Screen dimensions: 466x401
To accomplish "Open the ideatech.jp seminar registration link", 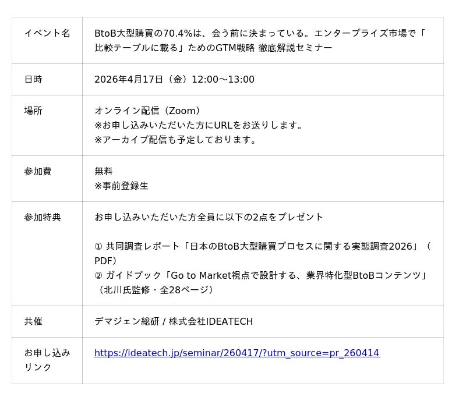I will coord(236,353).
